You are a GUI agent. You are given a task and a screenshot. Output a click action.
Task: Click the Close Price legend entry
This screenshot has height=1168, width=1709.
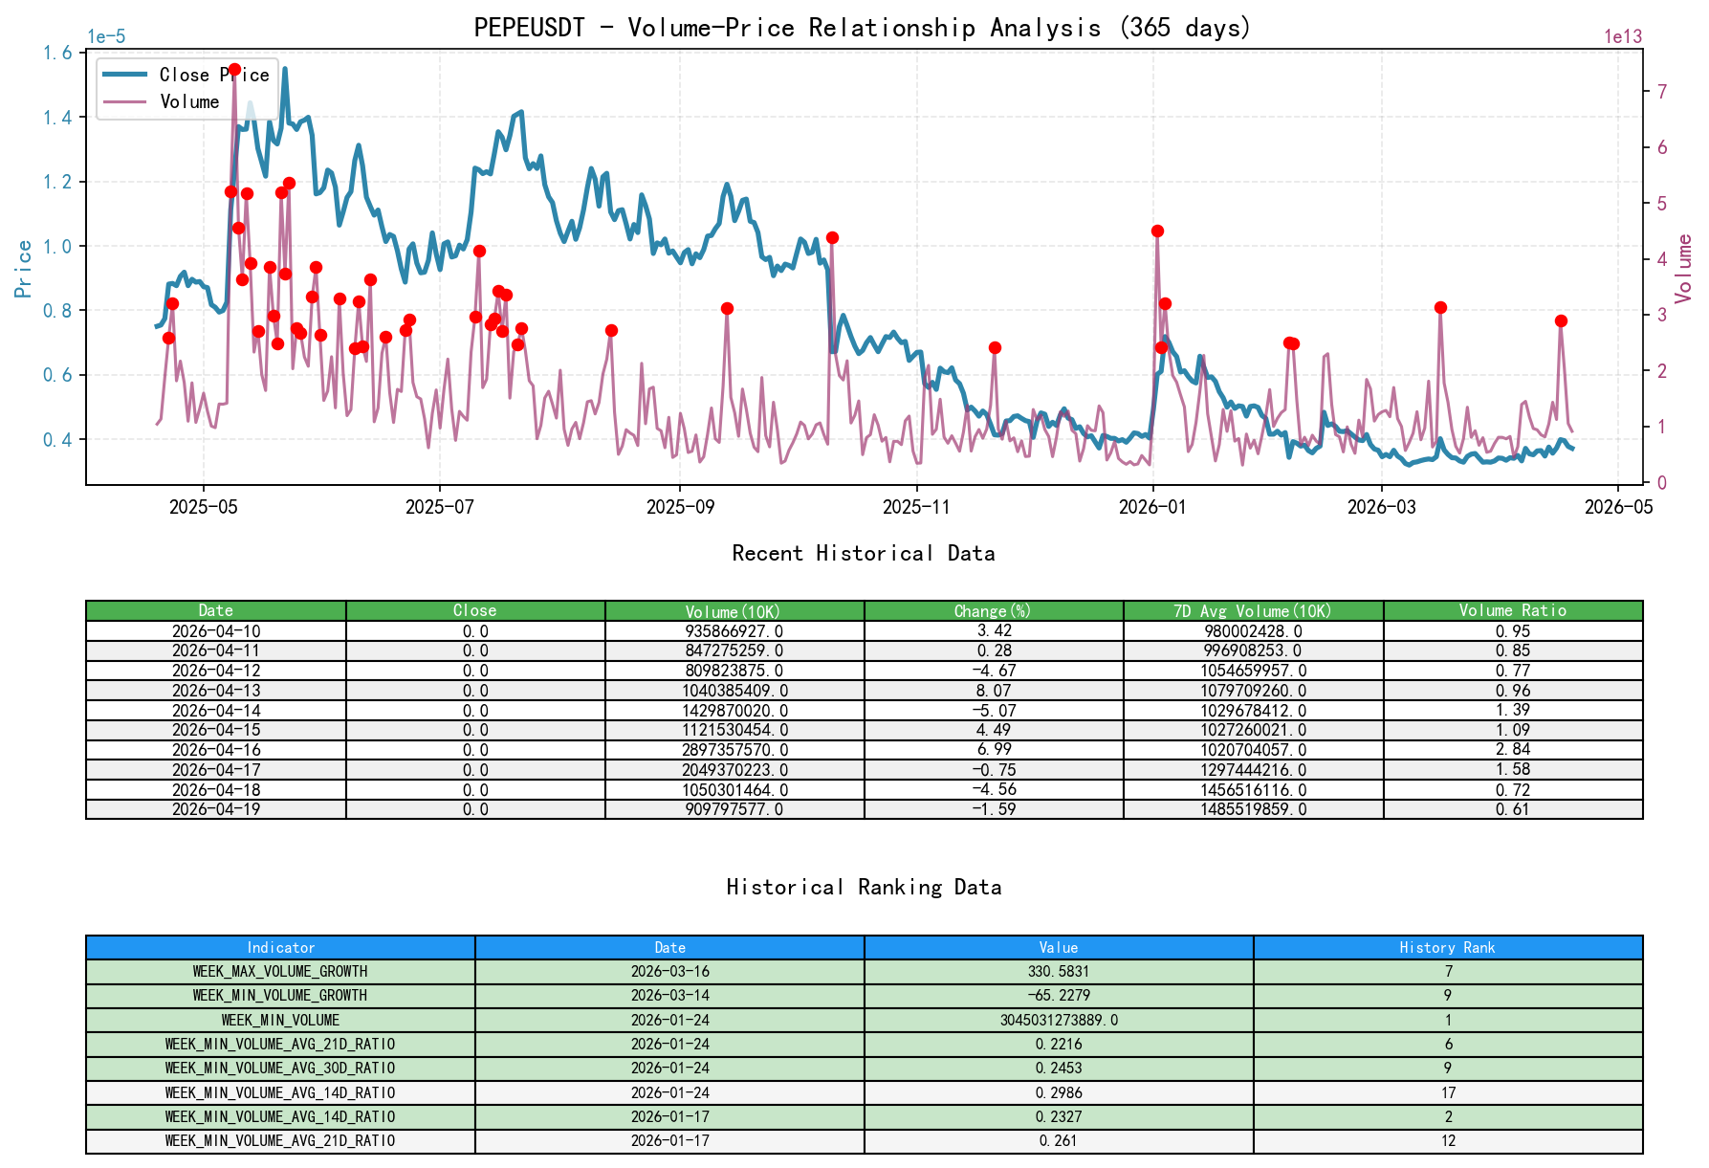[186, 75]
